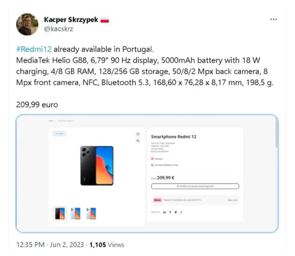295x256 pixels.
Task: Select the black Redmi 12 color thumbnail
Action: [60, 213]
